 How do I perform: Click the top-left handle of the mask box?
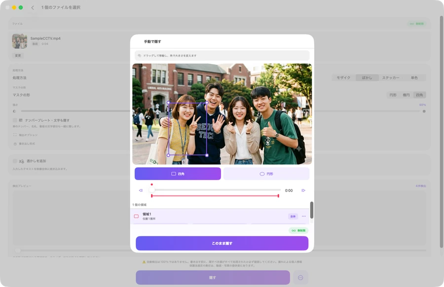click(x=169, y=103)
